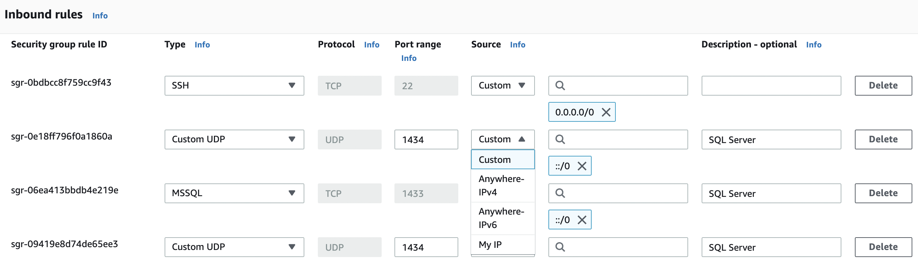Click disabled UDP protocol field for sgr-0e18ff796f0a1860a
The image size is (918, 262).
(x=349, y=139)
